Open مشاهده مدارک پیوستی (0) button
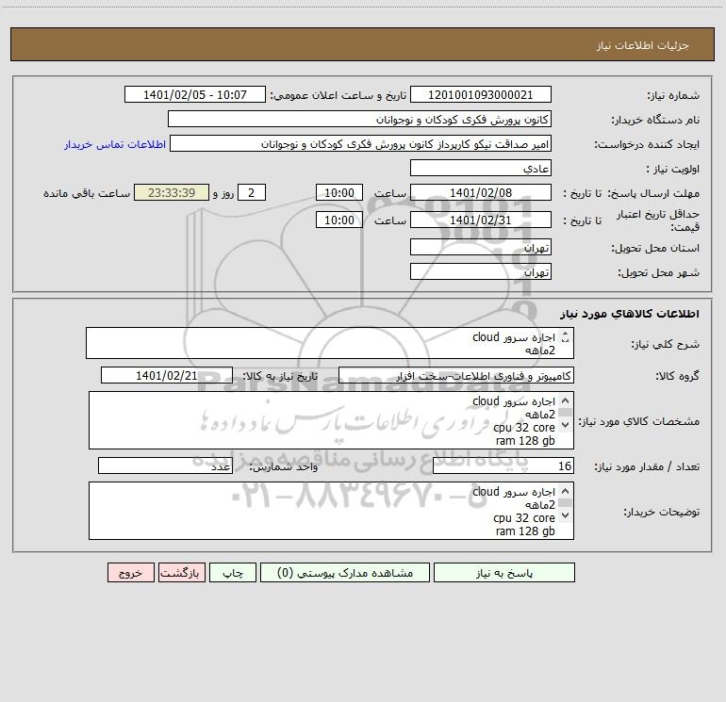 345,573
